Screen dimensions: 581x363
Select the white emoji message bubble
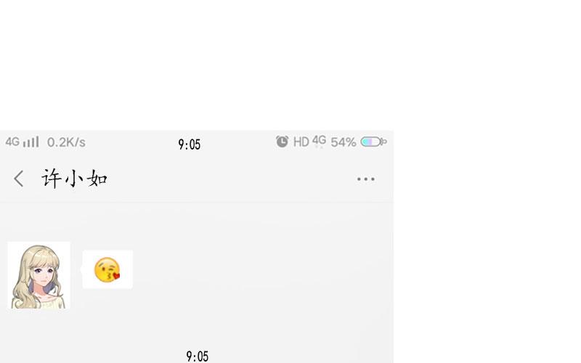[107, 269]
